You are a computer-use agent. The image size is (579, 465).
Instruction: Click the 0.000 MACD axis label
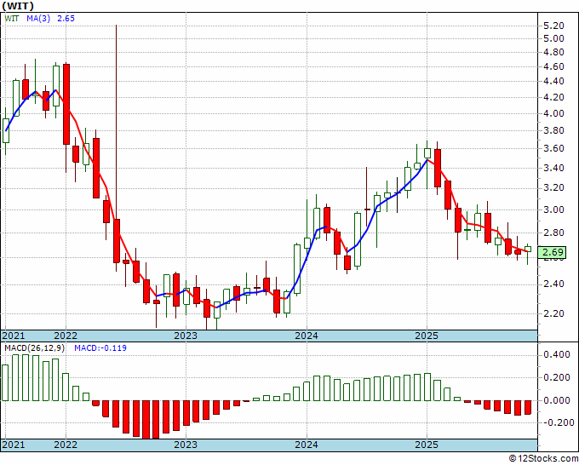click(557, 400)
